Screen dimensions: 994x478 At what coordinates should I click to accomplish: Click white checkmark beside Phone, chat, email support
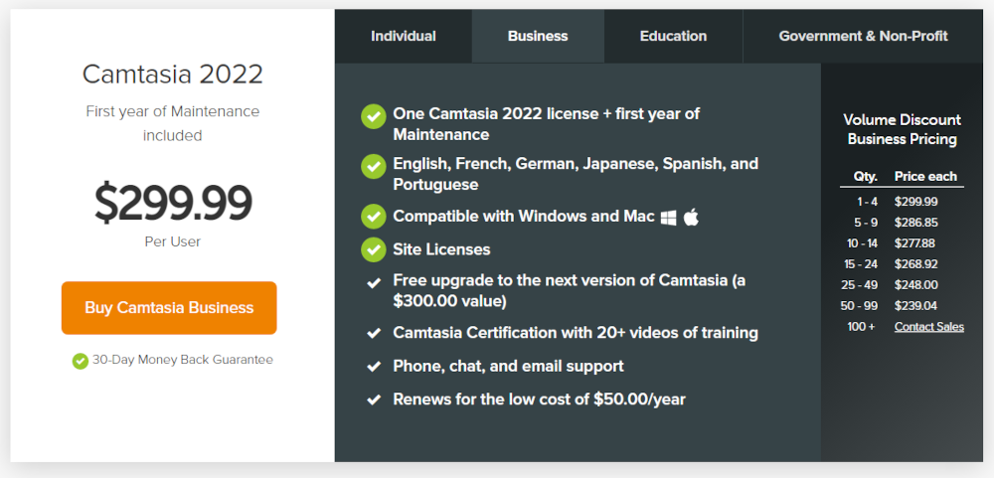pos(374,367)
